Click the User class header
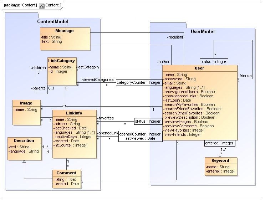The image size is (265, 200). (200, 68)
